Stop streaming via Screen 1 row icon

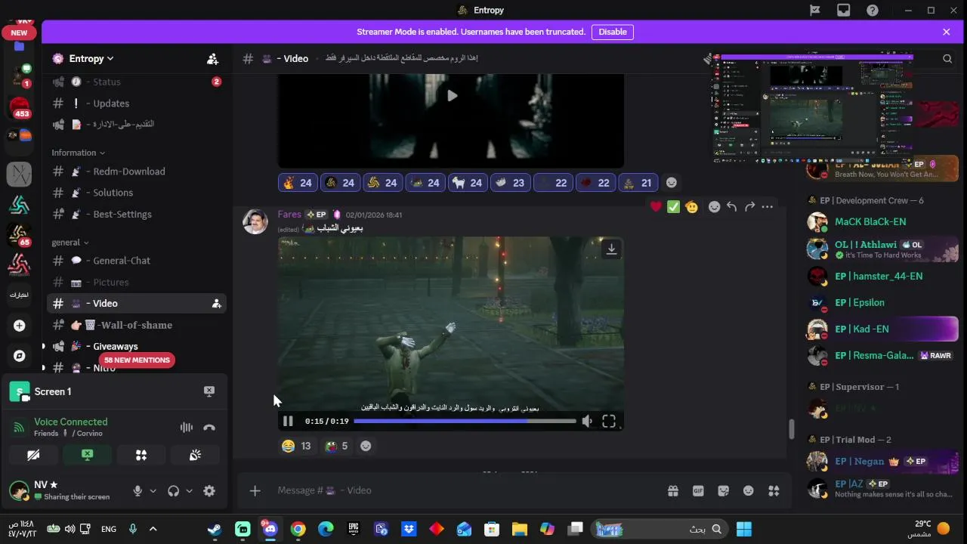pyautogui.click(x=209, y=391)
